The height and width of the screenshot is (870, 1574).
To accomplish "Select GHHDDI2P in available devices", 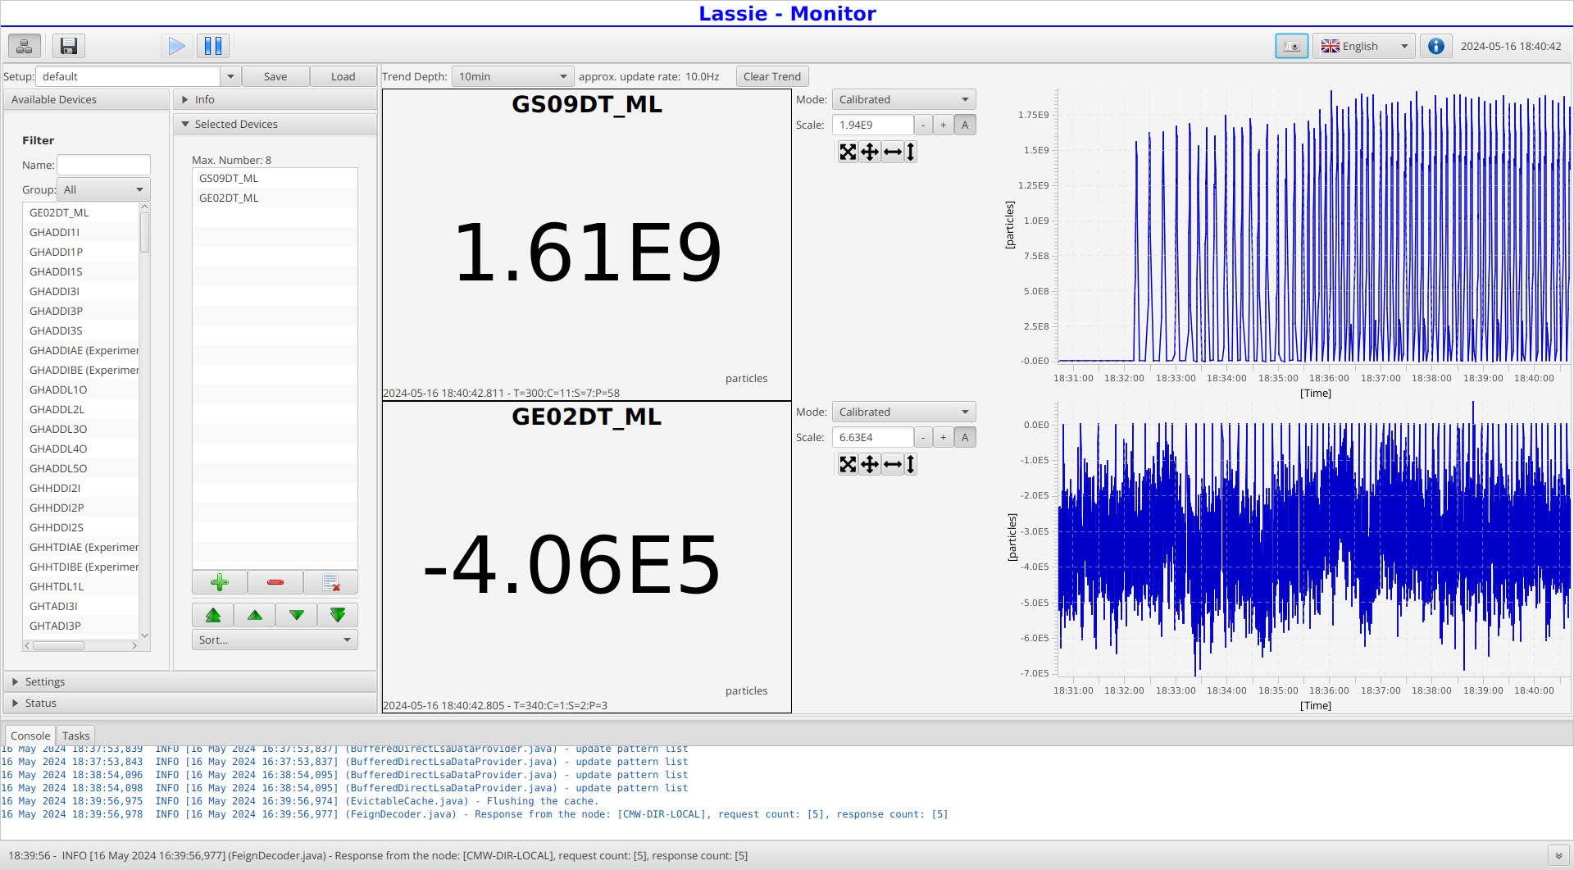I will [81, 508].
